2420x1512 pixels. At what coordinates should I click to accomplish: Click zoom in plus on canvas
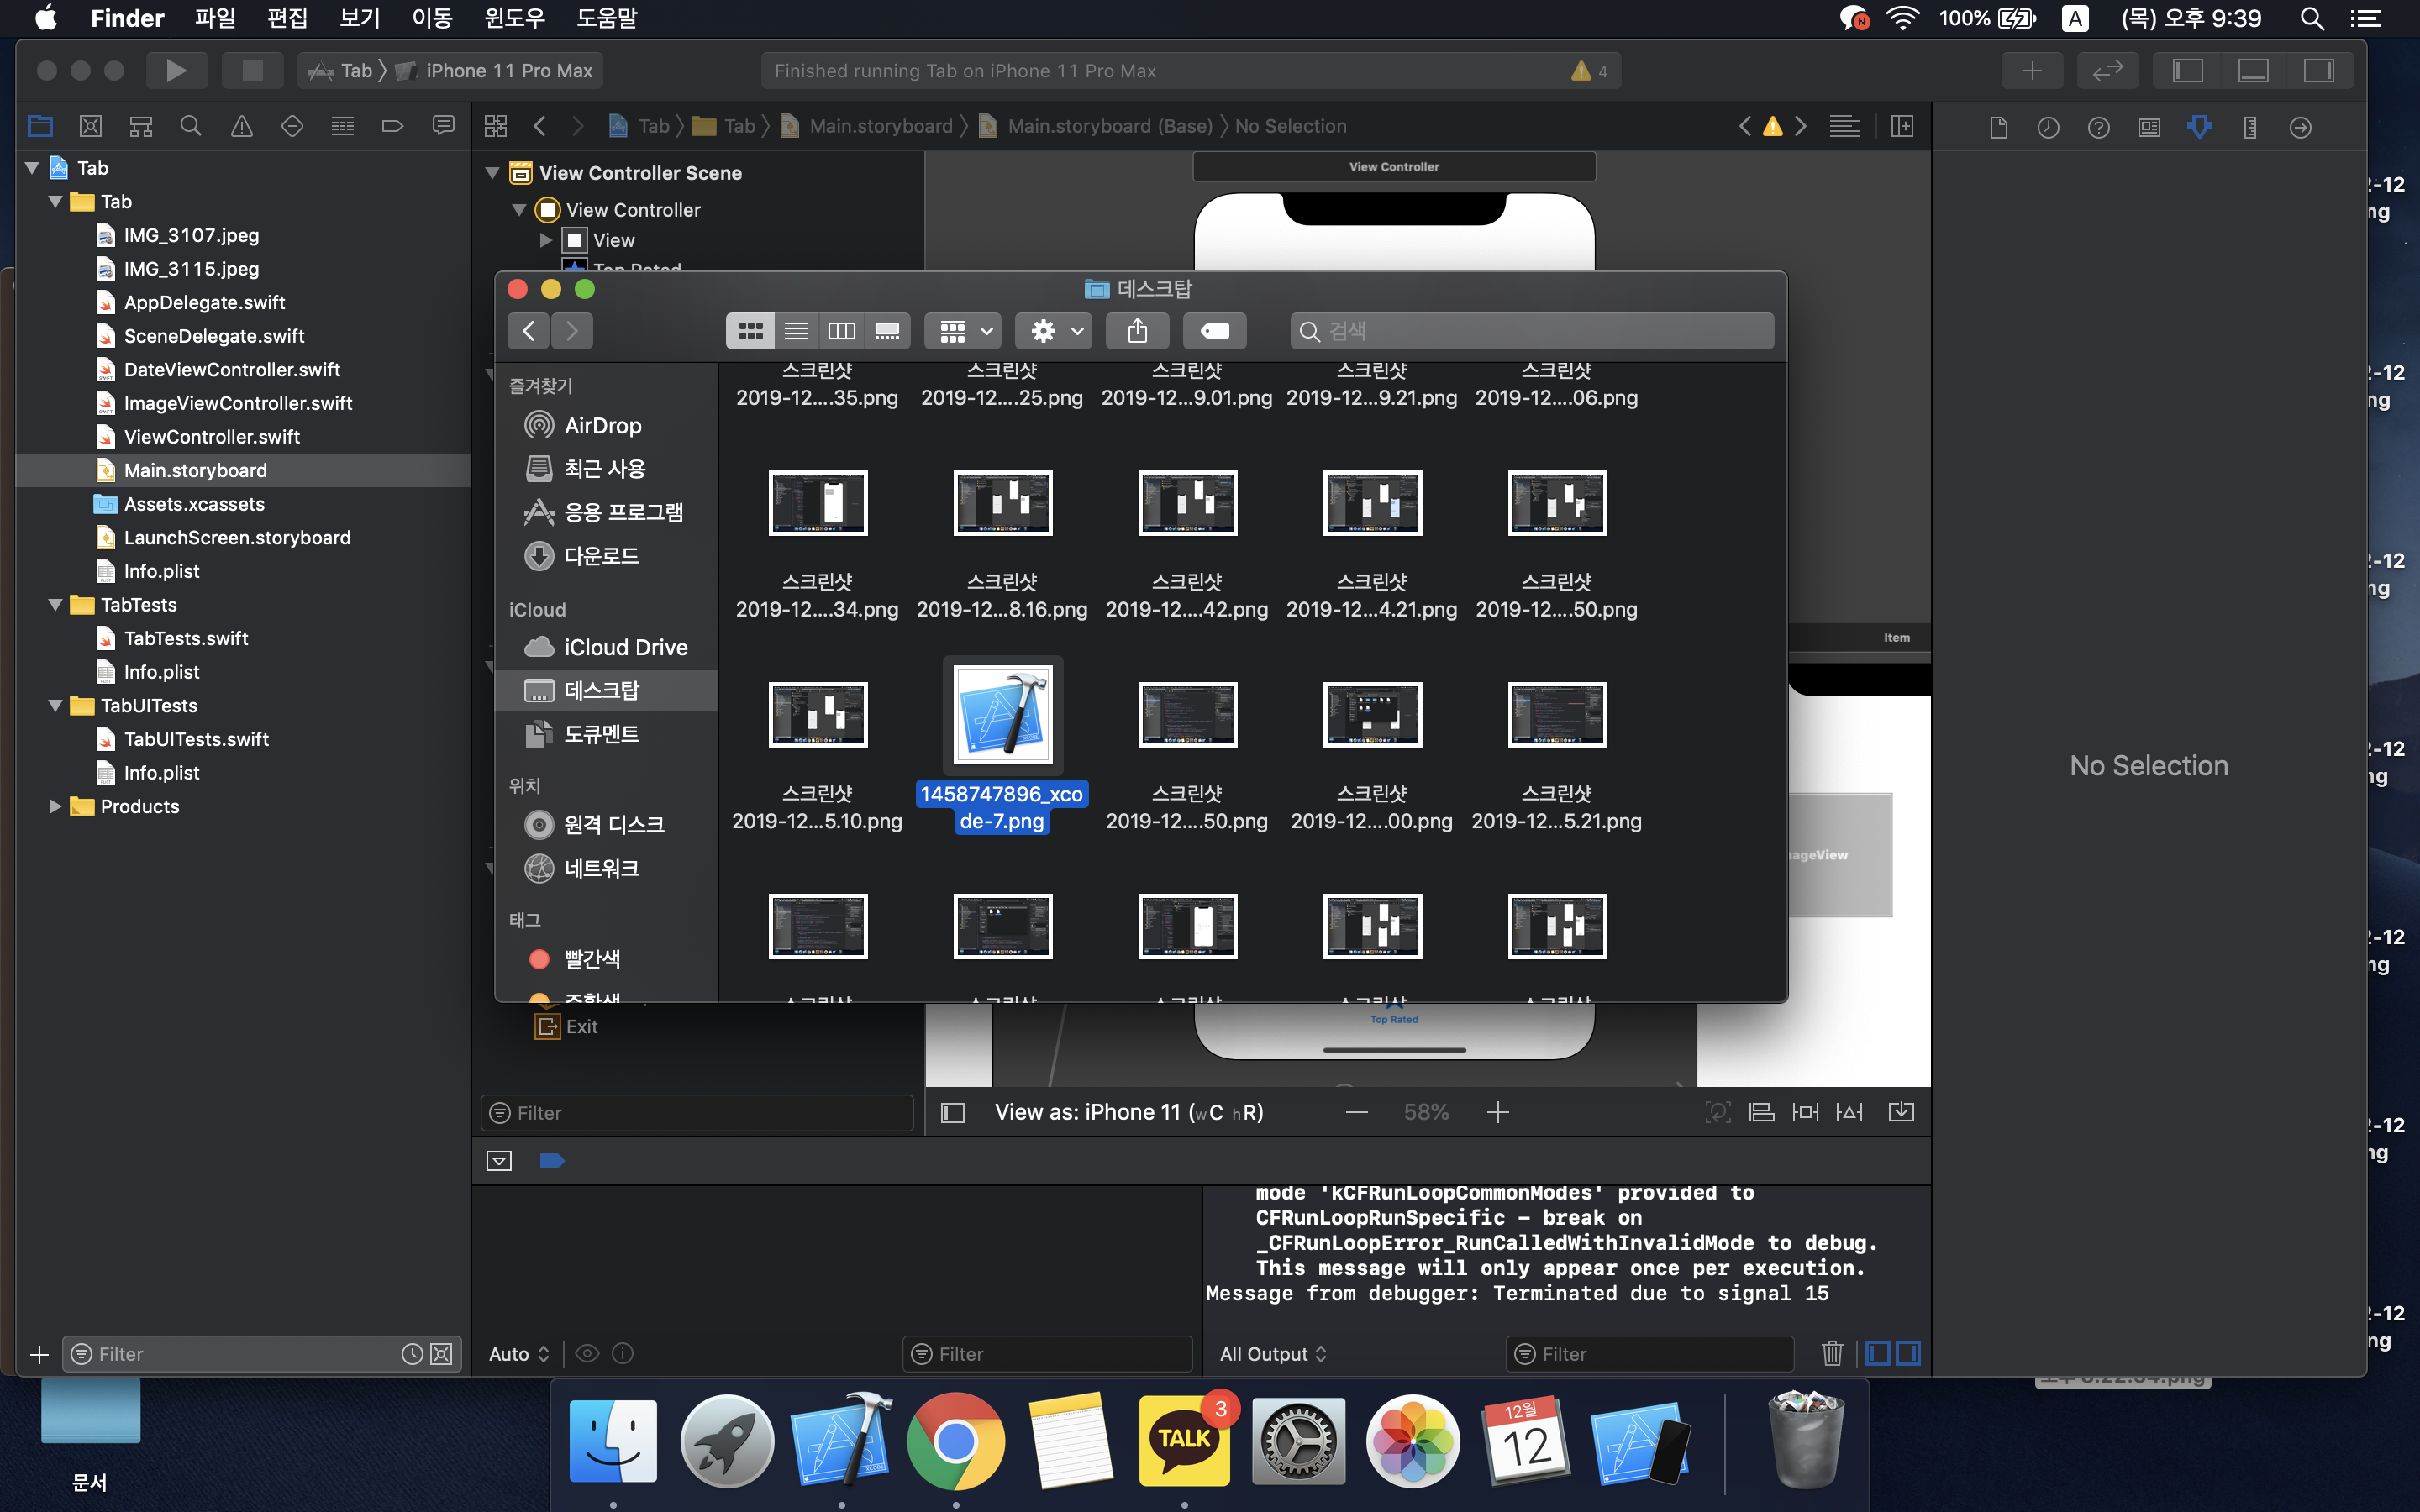(1497, 1112)
